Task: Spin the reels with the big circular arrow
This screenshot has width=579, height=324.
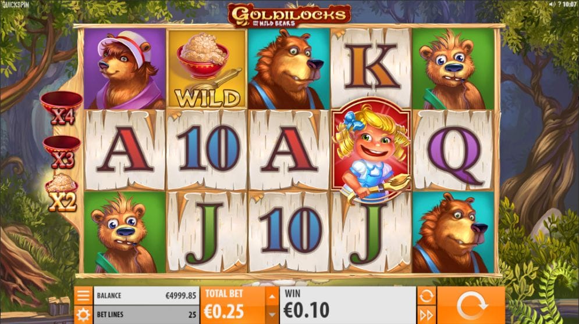Action: 471,305
